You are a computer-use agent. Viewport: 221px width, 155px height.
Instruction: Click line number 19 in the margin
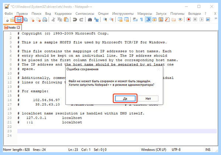tap(10, 113)
